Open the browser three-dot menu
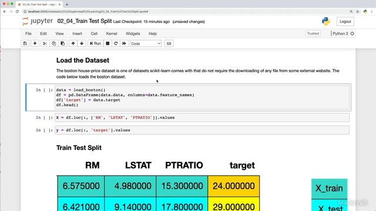This screenshot has width=376, height=211. click(372, 12)
